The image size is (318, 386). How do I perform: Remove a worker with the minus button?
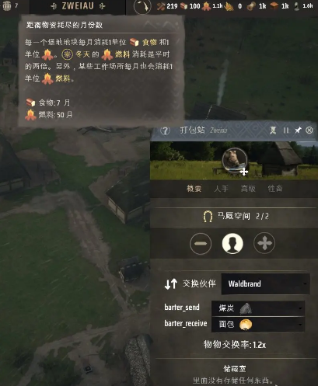tap(201, 243)
